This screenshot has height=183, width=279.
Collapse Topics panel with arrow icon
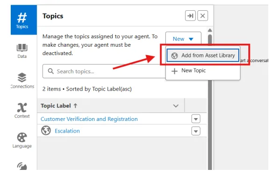(190, 16)
